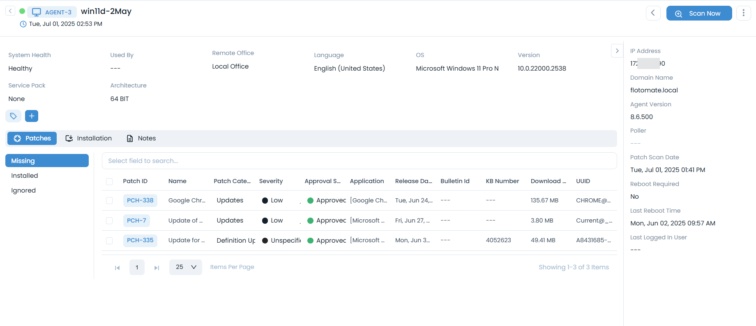756x326 pixels.
Task: Click the 49.41 MB download size
Action: (x=543, y=240)
